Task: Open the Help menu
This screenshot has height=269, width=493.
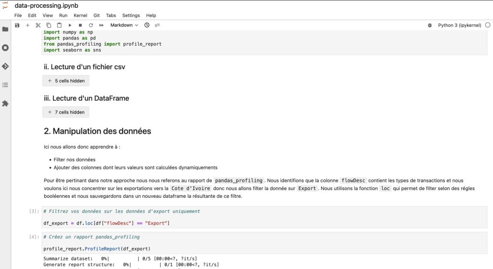Action: pos(151,15)
